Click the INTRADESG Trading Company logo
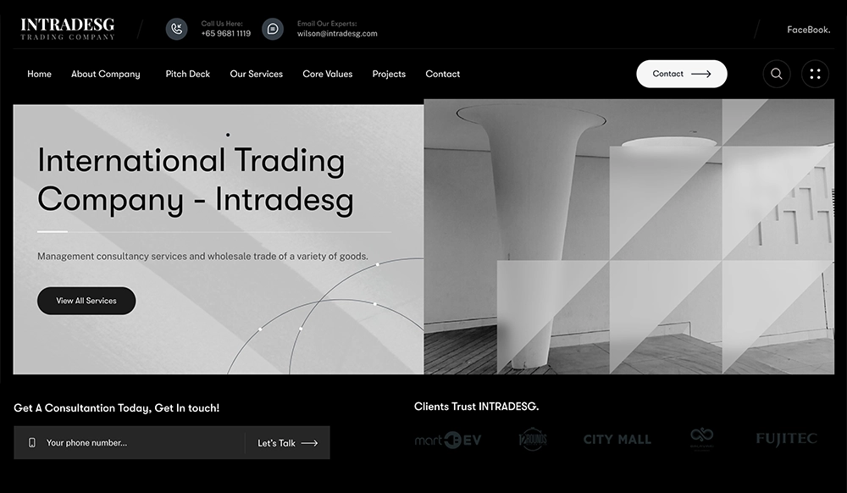This screenshot has width=847, height=493. point(68,29)
